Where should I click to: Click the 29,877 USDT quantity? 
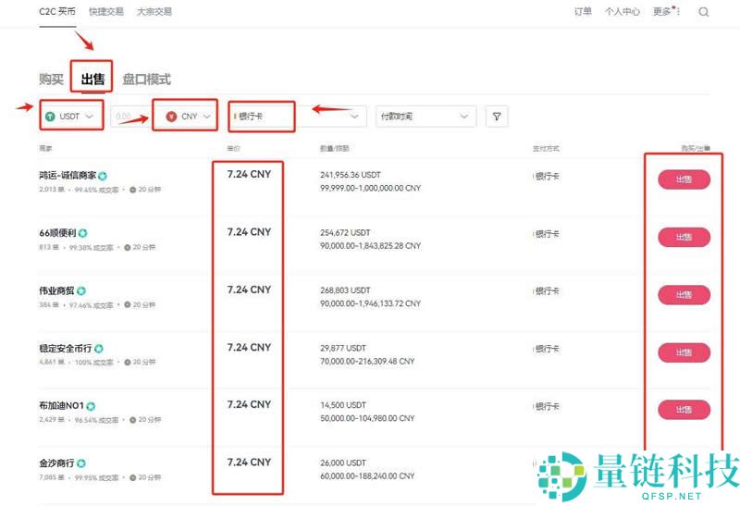(343, 348)
